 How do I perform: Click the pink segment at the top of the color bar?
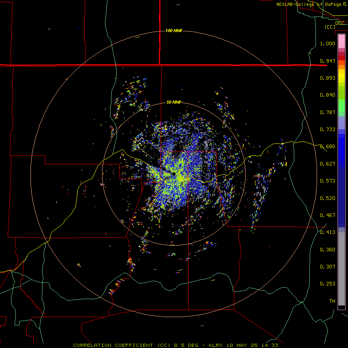(341, 41)
